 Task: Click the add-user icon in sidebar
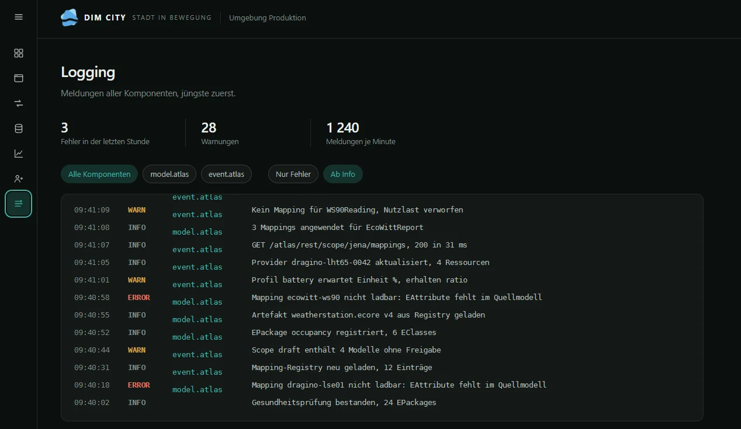point(19,179)
